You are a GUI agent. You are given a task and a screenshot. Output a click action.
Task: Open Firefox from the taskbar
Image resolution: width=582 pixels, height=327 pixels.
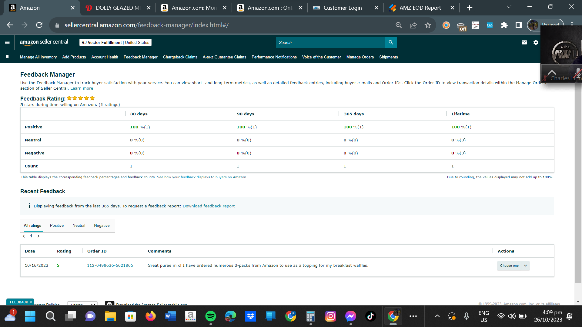click(151, 316)
